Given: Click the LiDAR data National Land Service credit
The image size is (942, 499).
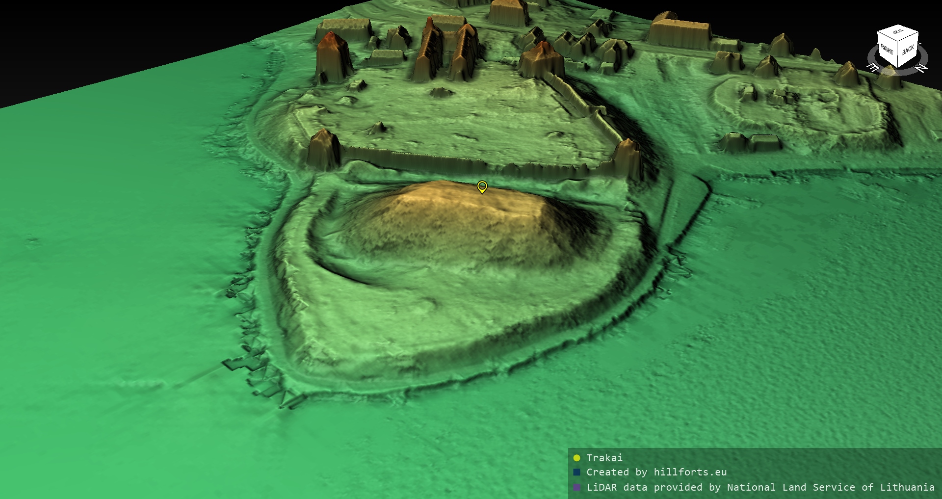Looking at the screenshot, I should click(x=760, y=487).
